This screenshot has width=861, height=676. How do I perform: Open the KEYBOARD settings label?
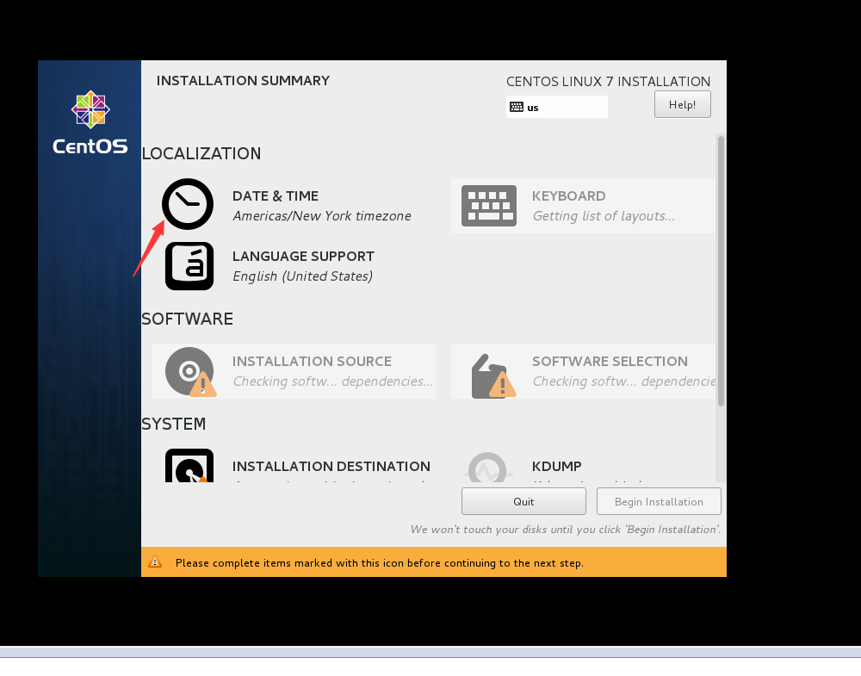(x=569, y=196)
